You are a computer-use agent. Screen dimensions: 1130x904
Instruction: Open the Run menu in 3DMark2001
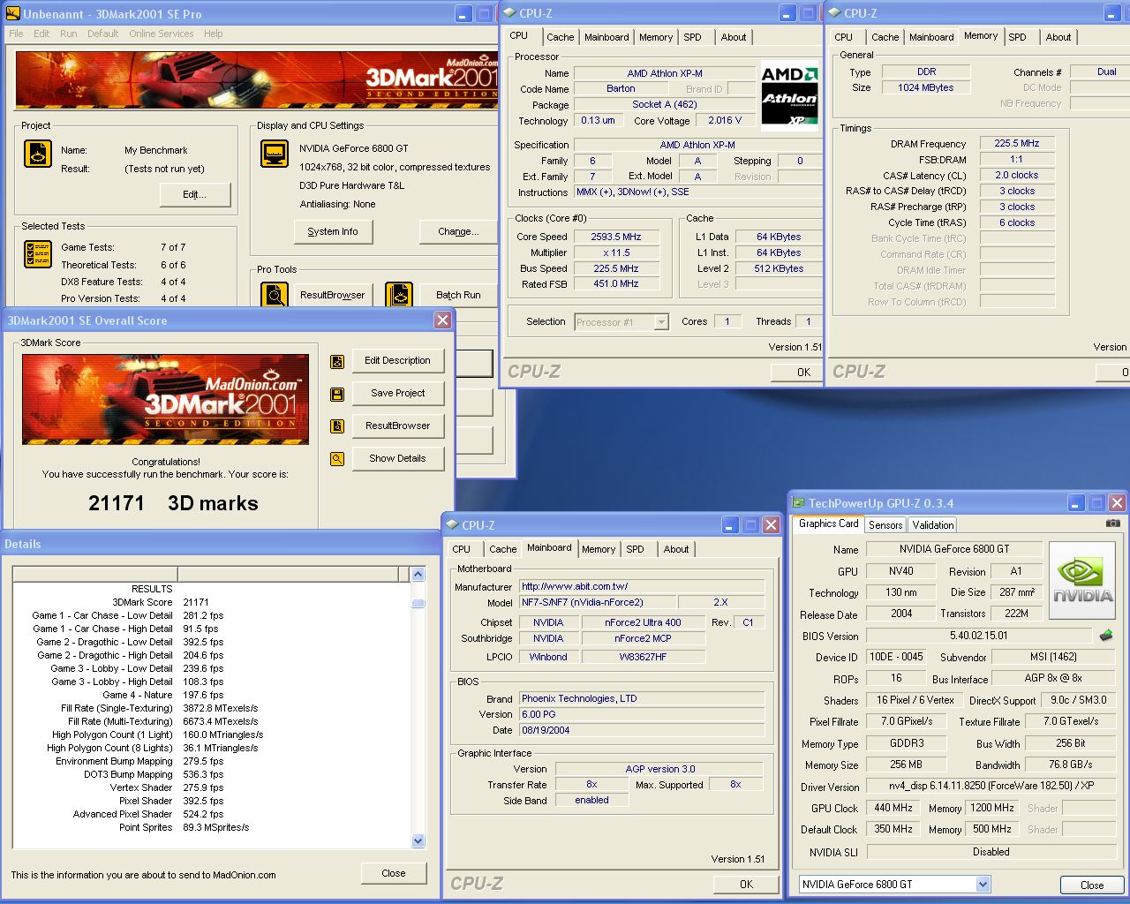tap(68, 34)
